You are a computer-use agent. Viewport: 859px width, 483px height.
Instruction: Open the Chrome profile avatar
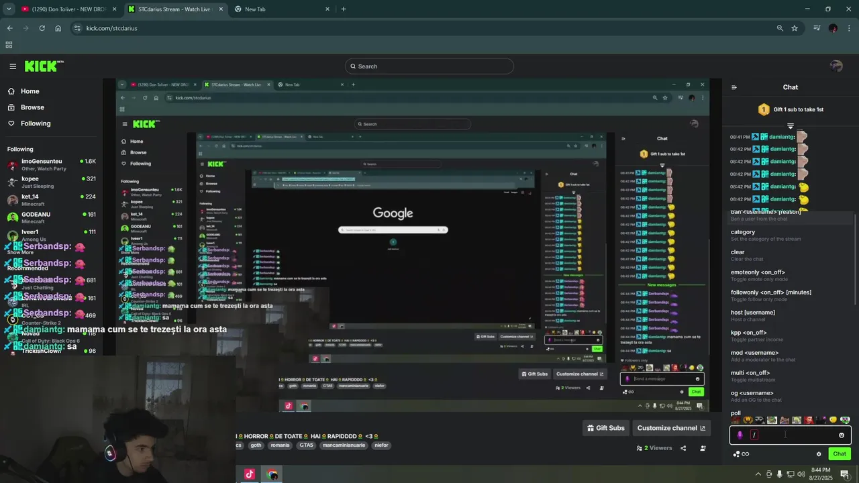[x=833, y=28]
